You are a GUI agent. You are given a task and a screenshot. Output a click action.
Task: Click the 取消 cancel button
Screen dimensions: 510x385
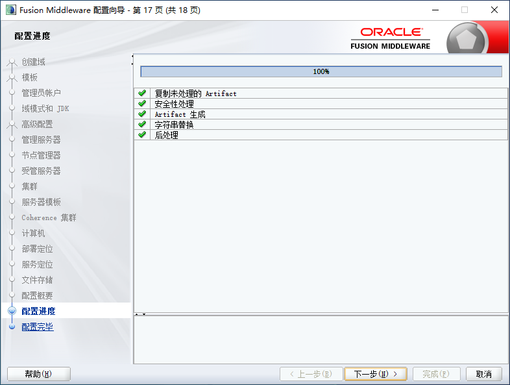(483, 374)
